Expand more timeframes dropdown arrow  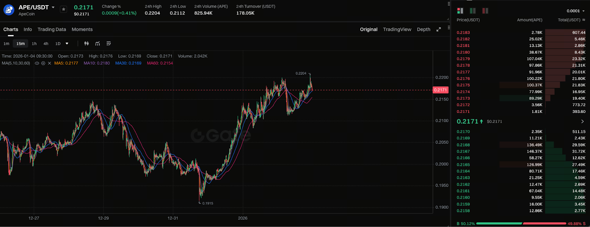(67, 43)
